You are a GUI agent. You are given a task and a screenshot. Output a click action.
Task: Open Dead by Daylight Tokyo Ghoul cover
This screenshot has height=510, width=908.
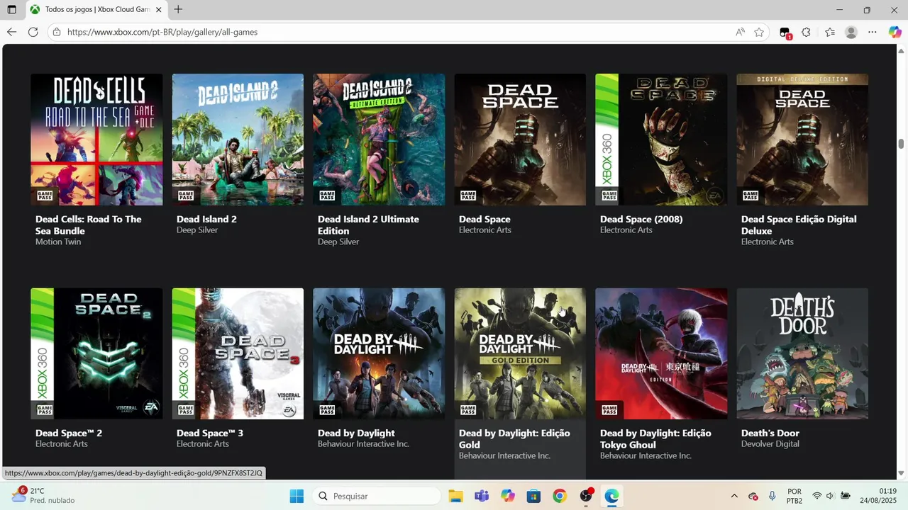pyautogui.click(x=661, y=353)
